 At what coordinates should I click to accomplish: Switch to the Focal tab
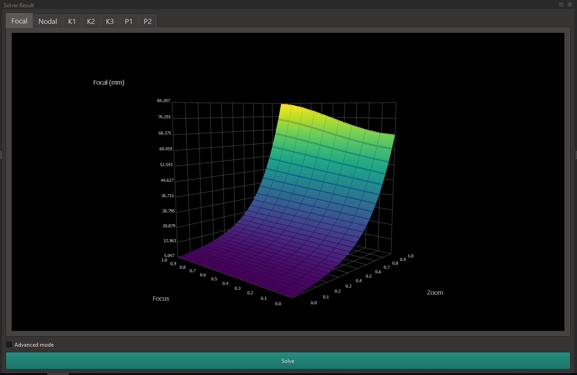pyautogui.click(x=19, y=21)
